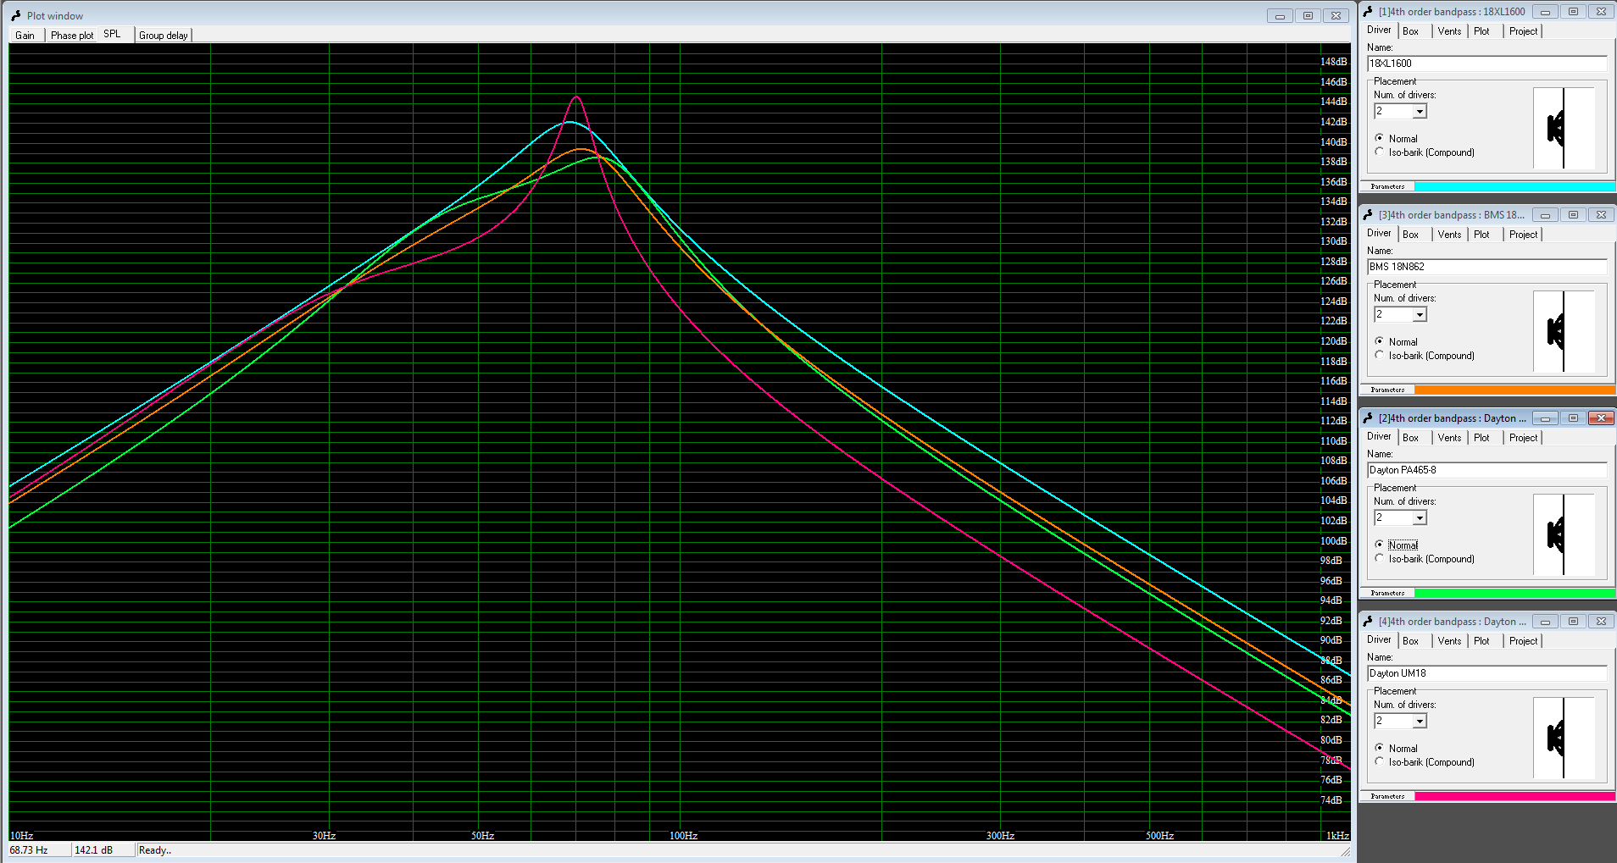The image size is (1617, 863).
Task: Select Normal placement for 18XL1600
Action: 1396,138
